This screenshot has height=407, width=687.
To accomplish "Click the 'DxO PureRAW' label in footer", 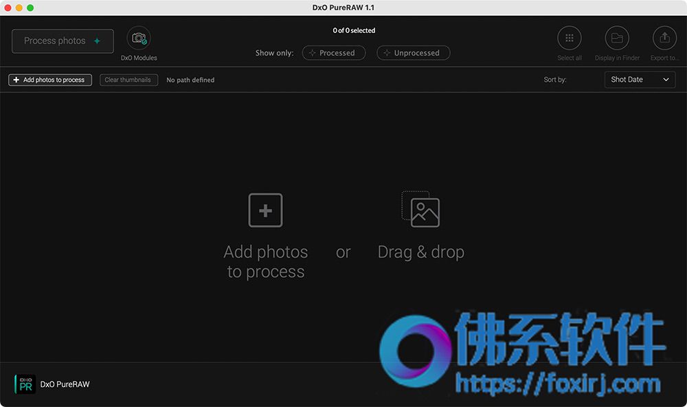I will click(65, 384).
